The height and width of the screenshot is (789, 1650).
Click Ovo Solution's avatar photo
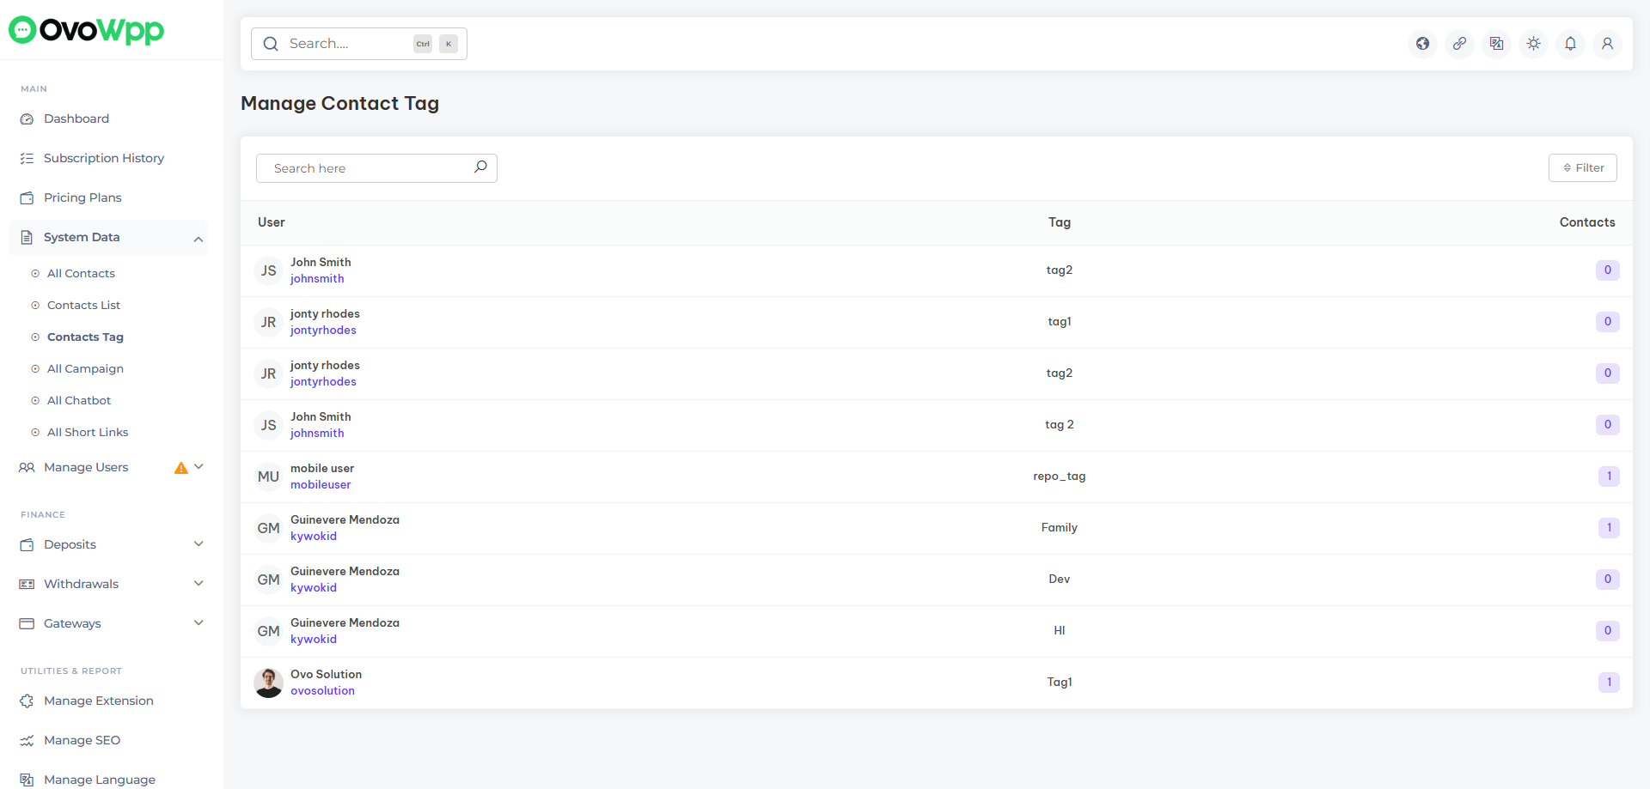(268, 683)
